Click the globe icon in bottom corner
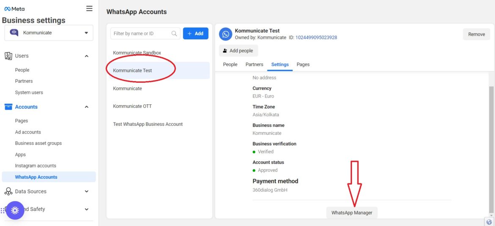 coord(489,222)
